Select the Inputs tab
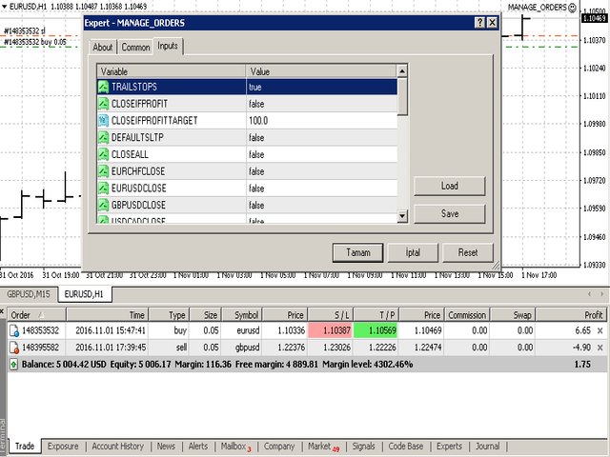Screen dimensions: 610x457 click(x=168, y=46)
